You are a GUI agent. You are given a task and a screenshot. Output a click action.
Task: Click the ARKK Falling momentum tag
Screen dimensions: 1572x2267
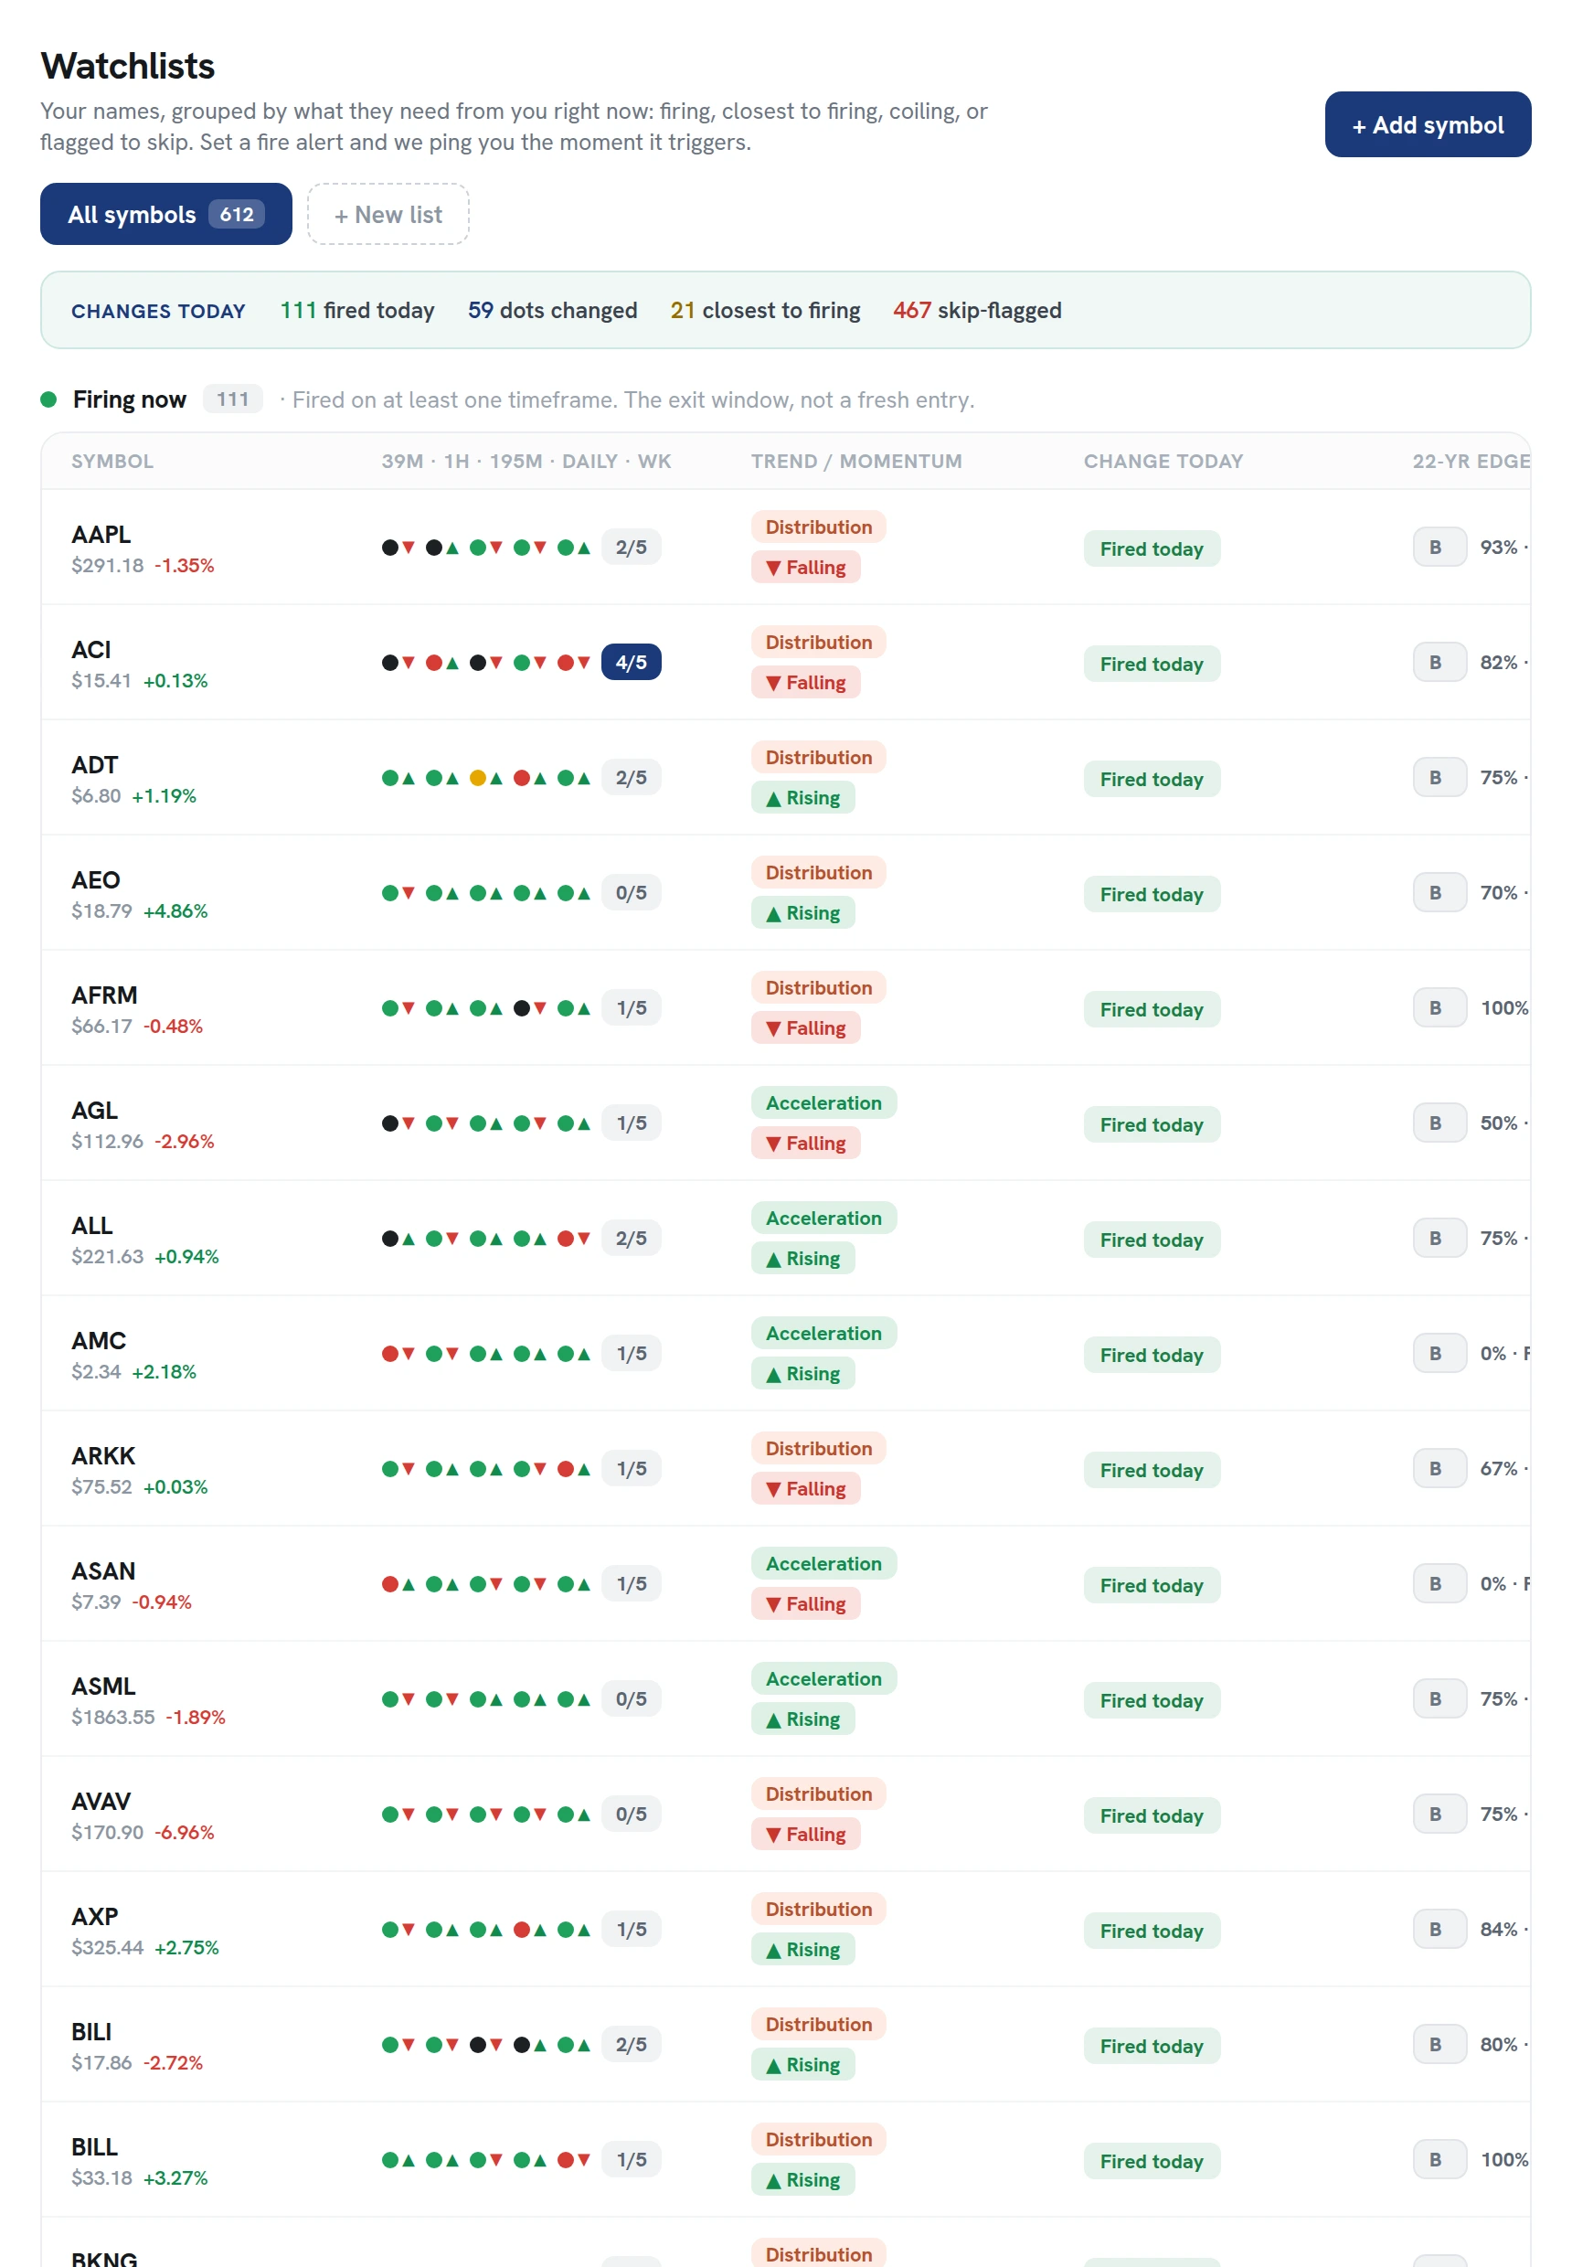click(x=806, y=1489)
